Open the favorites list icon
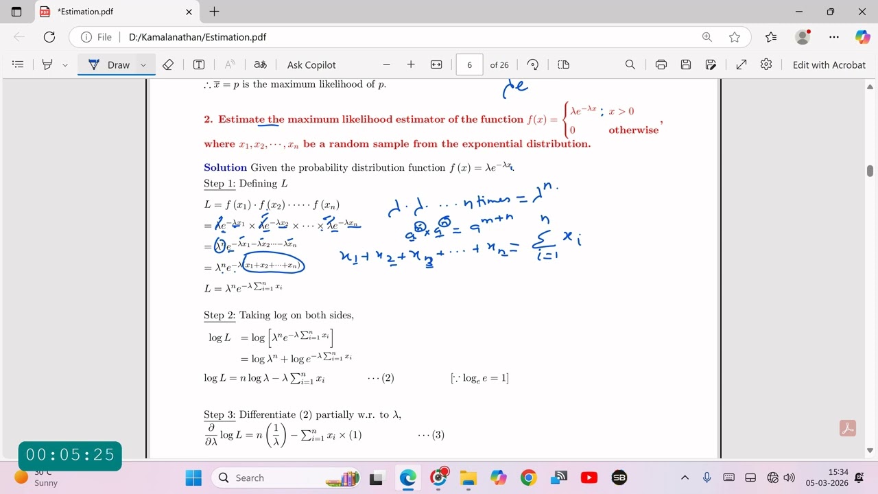 [770, 37]
